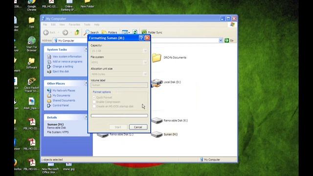Collapse the Other Places panel

[x=86, y=83]
